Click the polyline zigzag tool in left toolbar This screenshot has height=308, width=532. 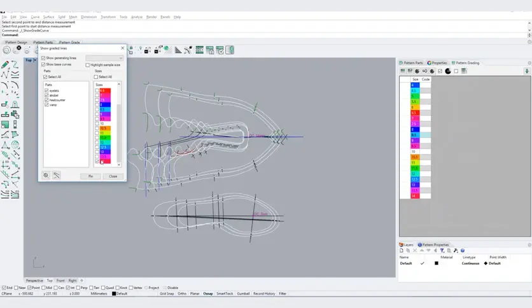(x=4, y=74)
